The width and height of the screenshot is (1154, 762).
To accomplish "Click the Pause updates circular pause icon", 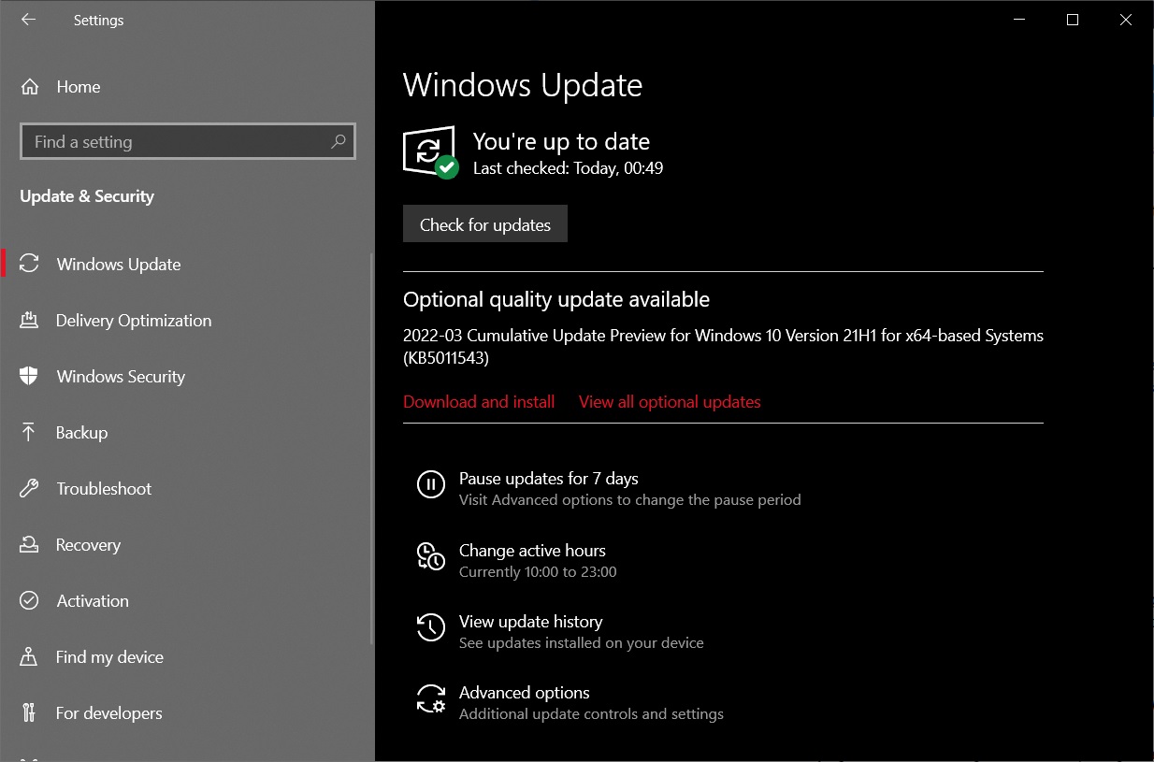I will pos(430,484).
